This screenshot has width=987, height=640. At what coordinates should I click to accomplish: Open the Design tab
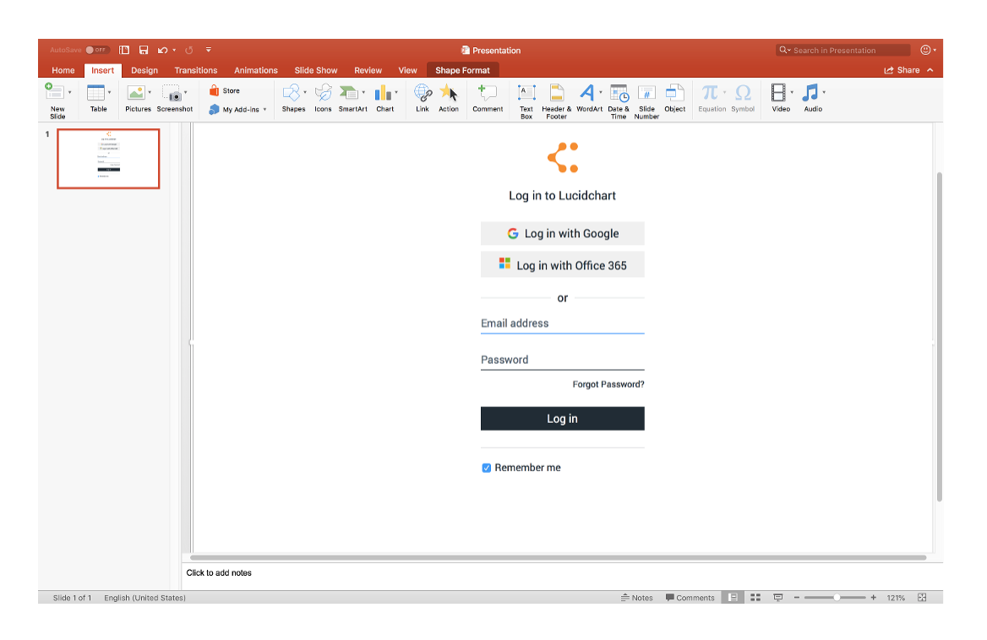[145, 70]
